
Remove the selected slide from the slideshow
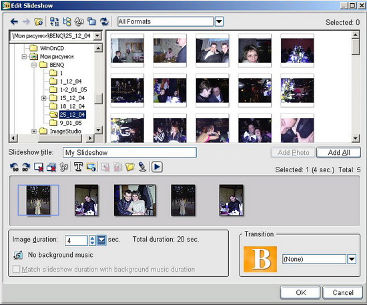39,167
